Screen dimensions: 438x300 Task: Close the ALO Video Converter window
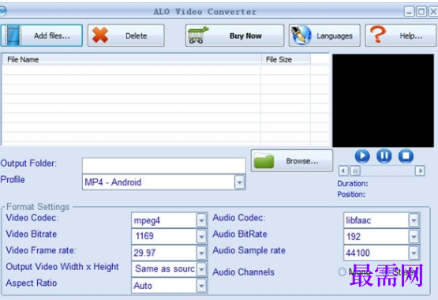pos(433,12)
